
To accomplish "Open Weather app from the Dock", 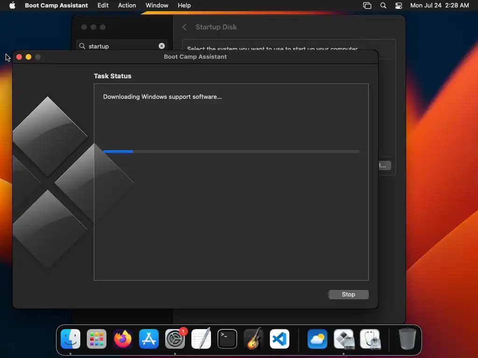I will pos(317,339).
